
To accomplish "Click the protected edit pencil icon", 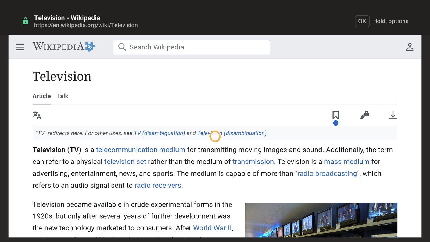I will (x=364, y=115).
